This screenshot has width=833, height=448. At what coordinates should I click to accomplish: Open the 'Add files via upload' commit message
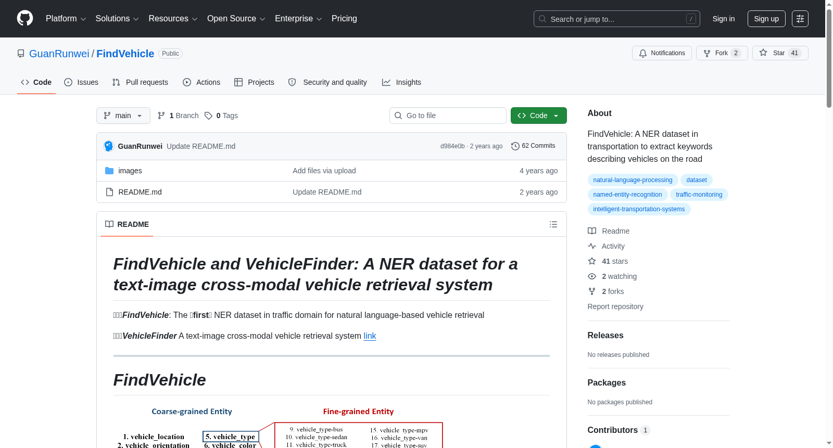(x=324, y=171)
